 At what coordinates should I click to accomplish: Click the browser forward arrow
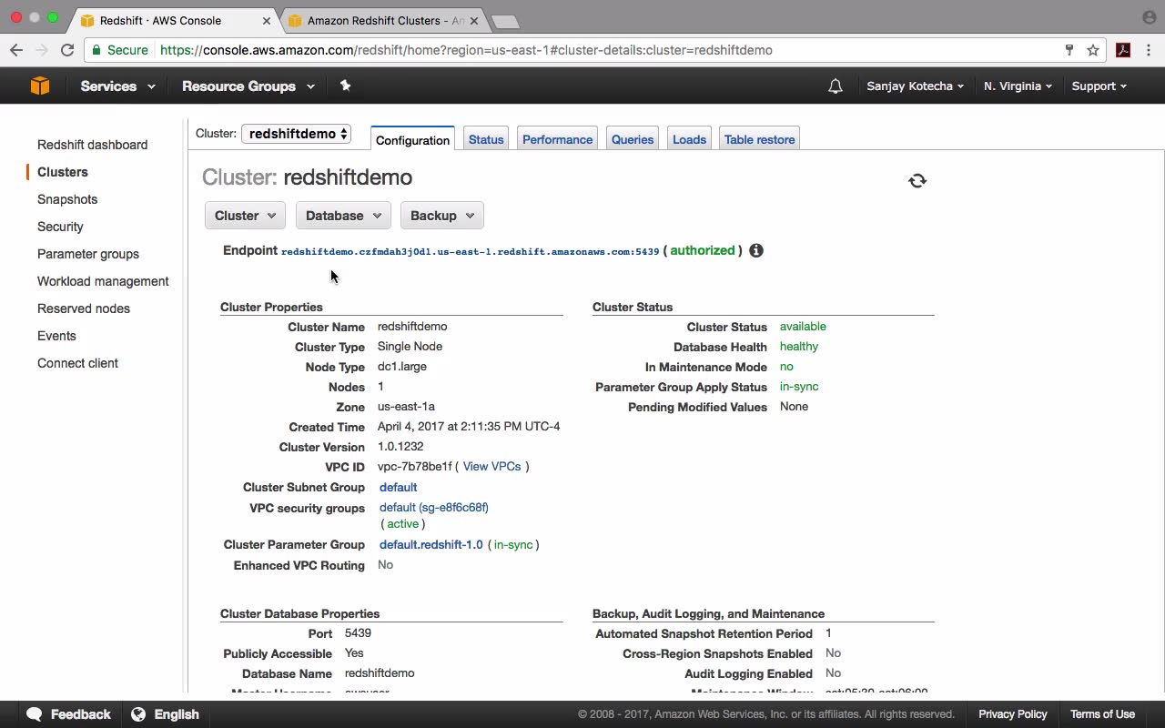[41, 50]
